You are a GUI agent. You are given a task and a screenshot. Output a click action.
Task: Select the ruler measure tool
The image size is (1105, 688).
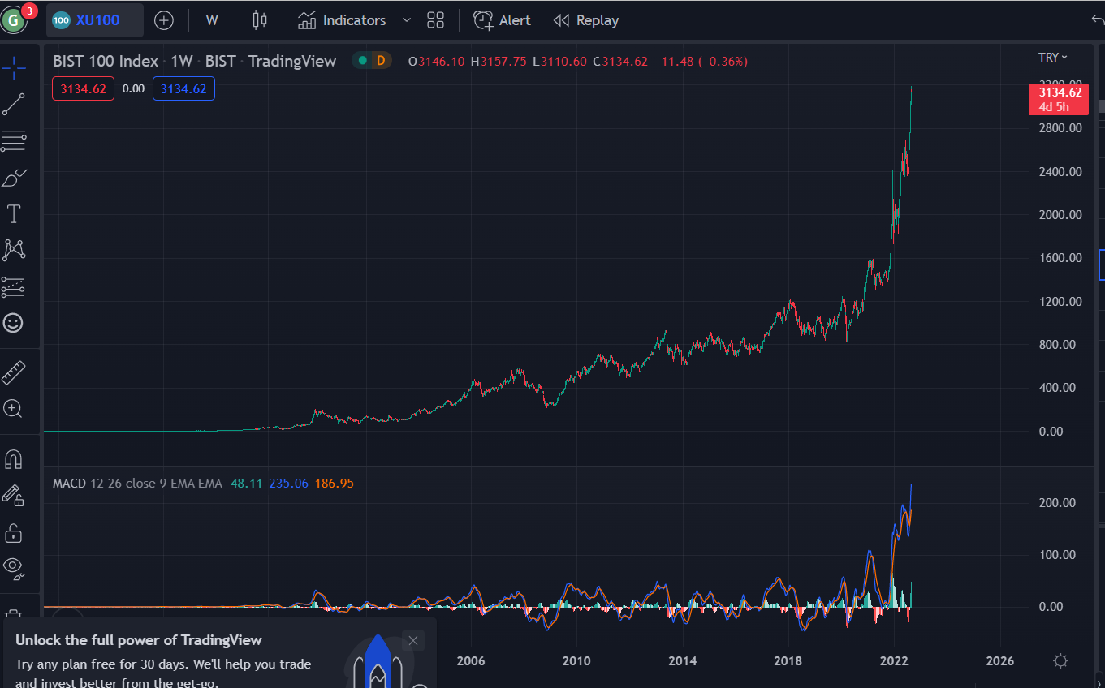[14, 372]
